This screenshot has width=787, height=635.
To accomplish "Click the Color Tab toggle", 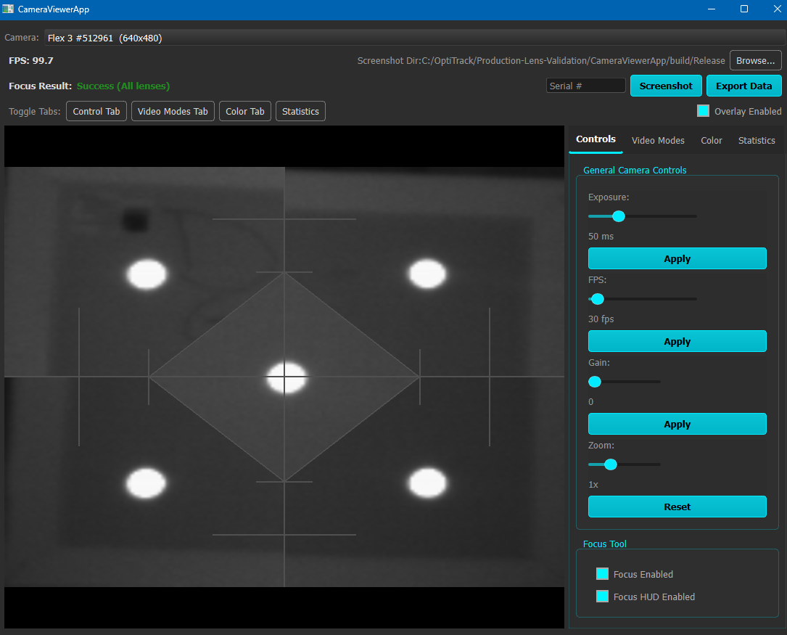I will click(x=244, y=110).
